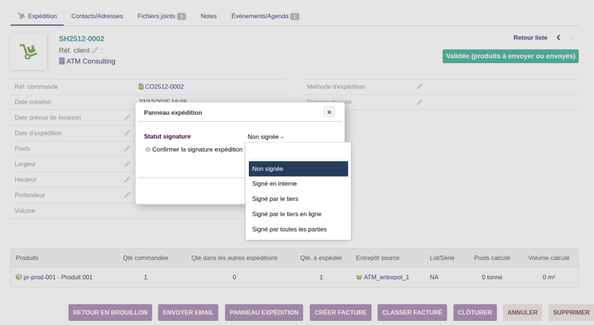Open order link CO2512-0002

(x=164, y=86)
